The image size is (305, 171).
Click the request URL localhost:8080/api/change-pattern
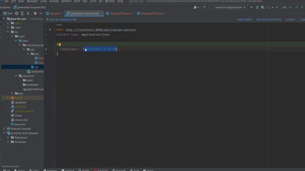(x=101, y=30)
